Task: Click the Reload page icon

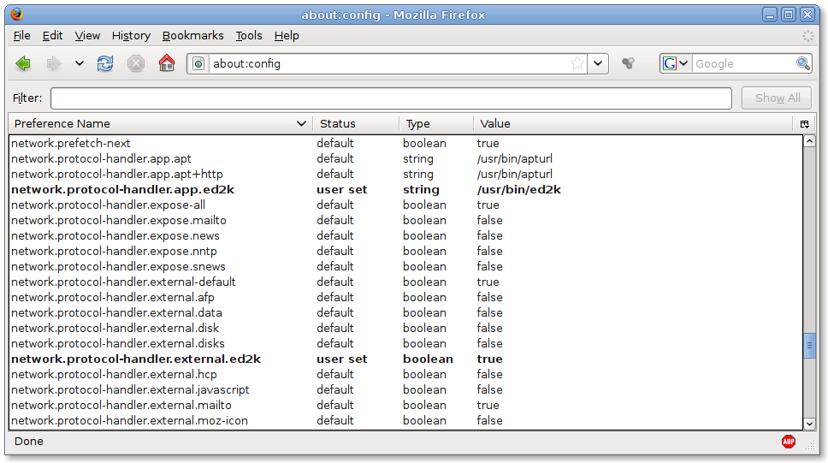Action: [x=105, y=63]
